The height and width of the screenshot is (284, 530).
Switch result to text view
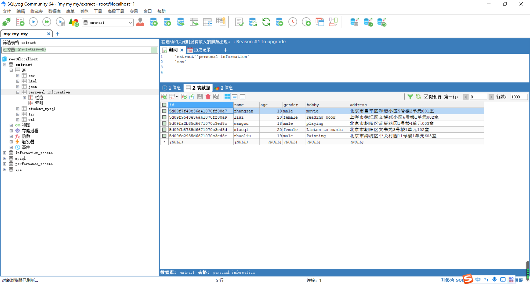pyautogui.click(x=243, y=97)
